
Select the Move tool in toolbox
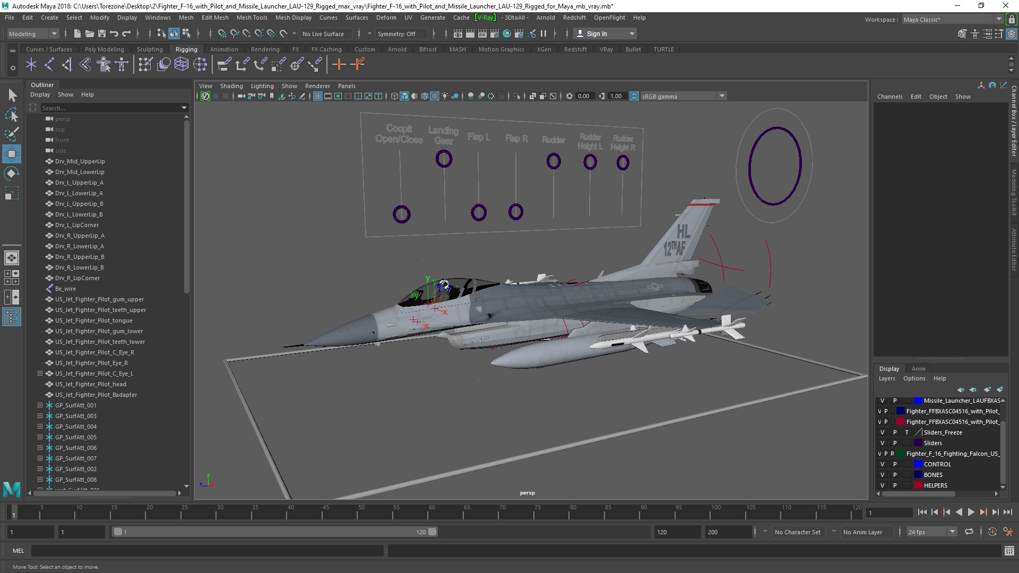tap(11, 154)
